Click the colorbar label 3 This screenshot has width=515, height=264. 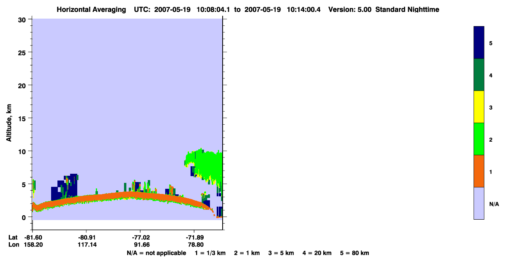point(491,107)
